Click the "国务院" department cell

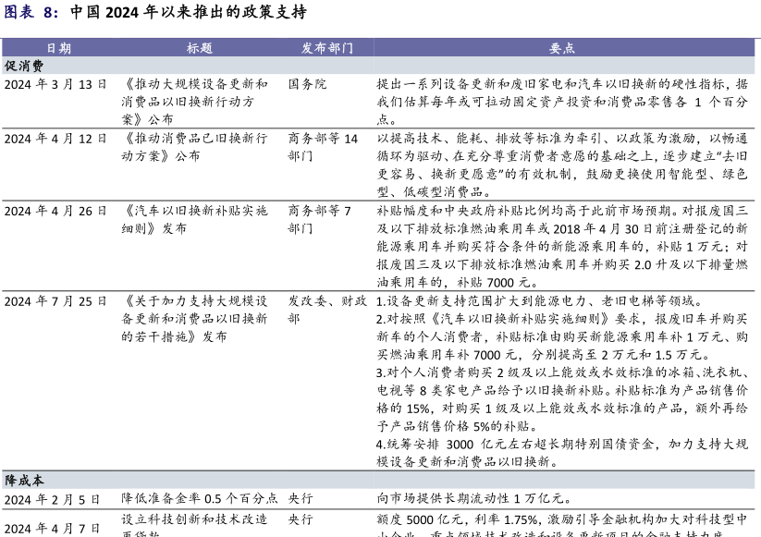307,84
